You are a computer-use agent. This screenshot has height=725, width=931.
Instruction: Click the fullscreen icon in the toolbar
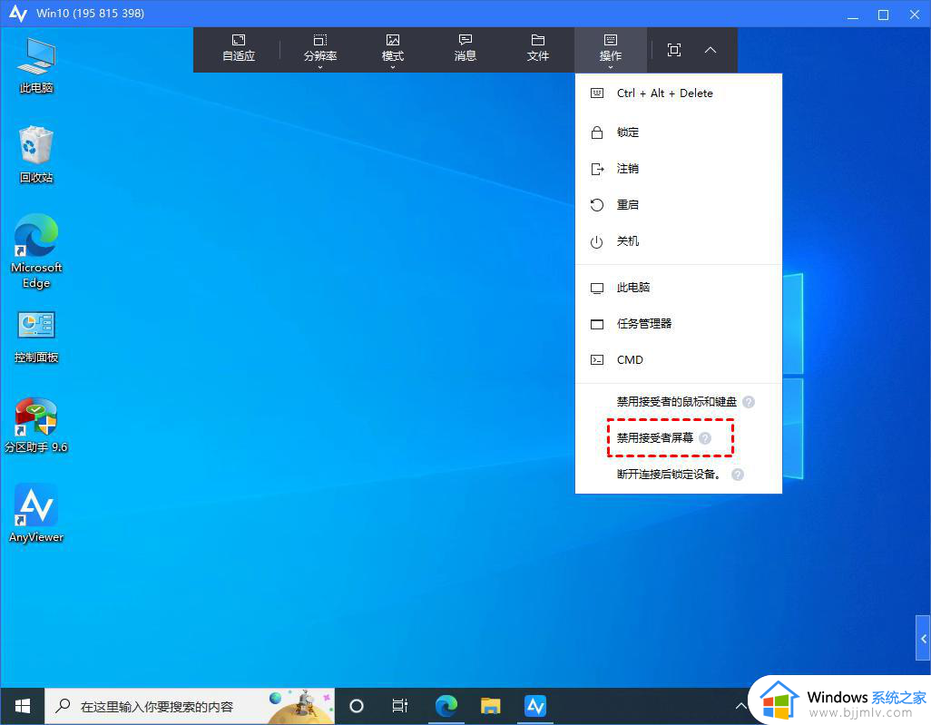click(x=674, y=50)
